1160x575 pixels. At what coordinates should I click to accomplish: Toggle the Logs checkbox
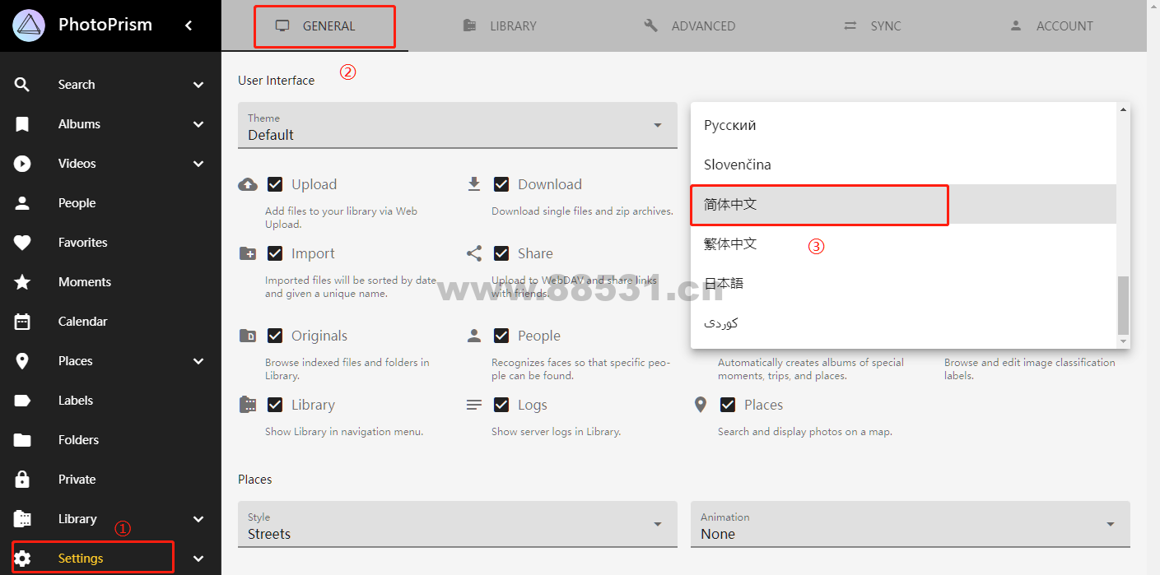[x=501, y=405]
